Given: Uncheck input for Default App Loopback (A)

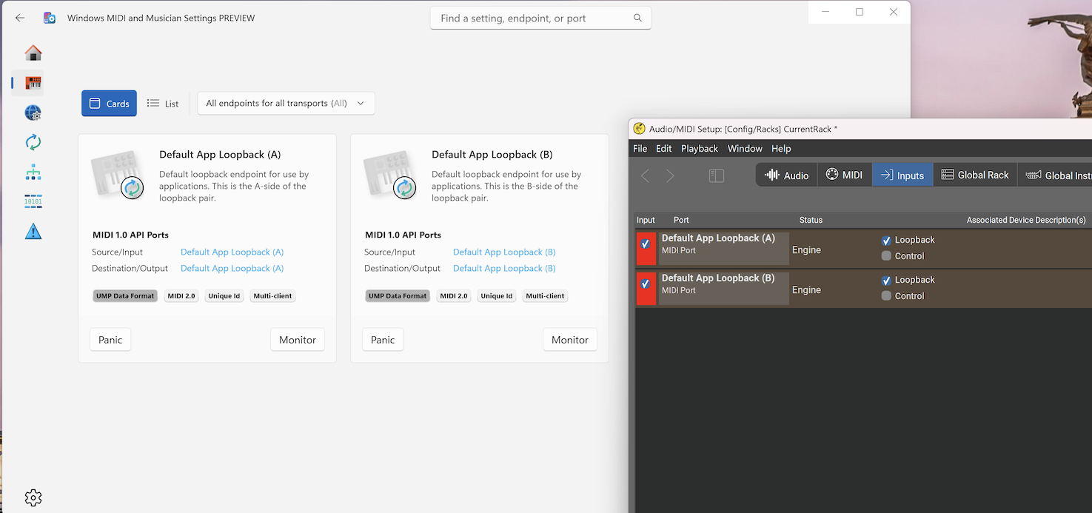Looking at the screenshot, I should tap(646, 244).
